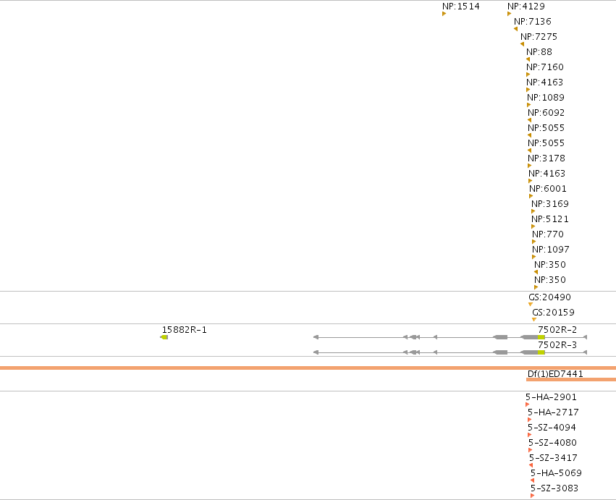Click the red triangle under 5-HA-2901
The width and height of the screenshot is (616, 500).
coord(527,404)
